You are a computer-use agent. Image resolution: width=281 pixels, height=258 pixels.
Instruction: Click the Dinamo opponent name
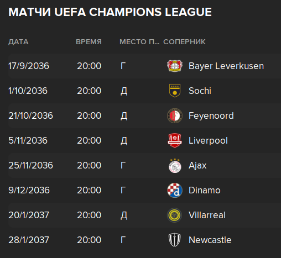tap(204, 190)
